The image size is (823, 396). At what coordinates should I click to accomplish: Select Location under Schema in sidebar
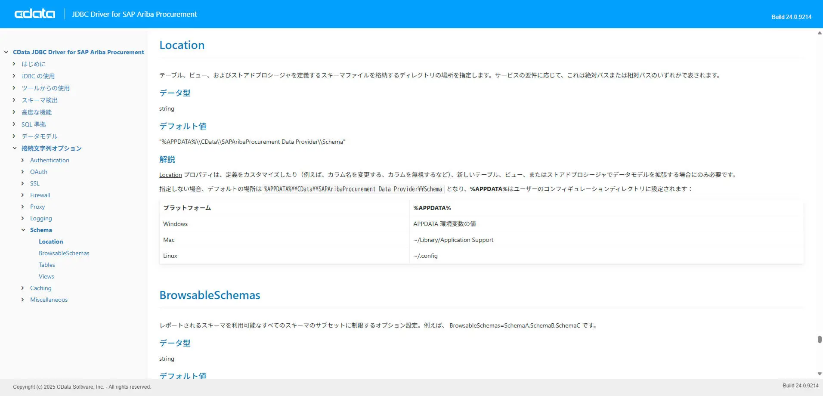click(x=51, y=241)
